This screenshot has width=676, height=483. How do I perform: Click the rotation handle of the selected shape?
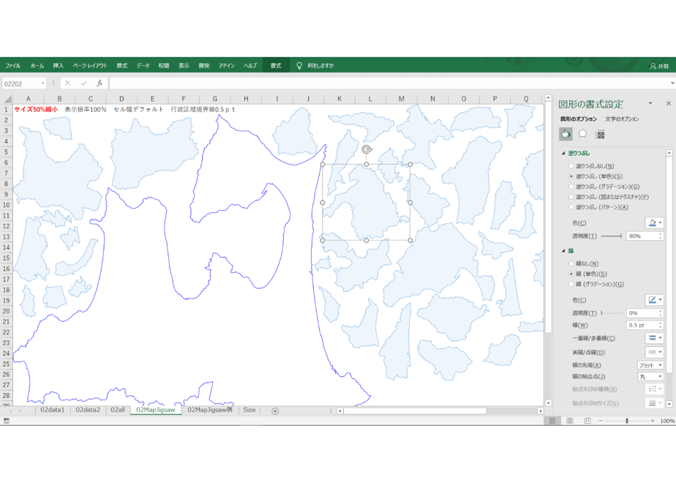[367, 149]
